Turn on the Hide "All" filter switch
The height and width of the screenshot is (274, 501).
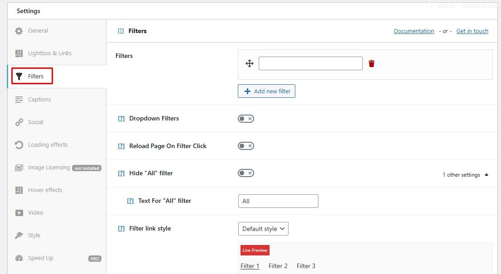coord(246,173)
